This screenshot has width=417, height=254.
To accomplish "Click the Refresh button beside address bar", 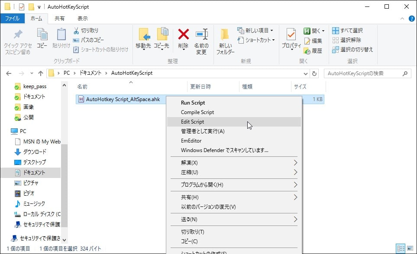I will coord(314,73).
